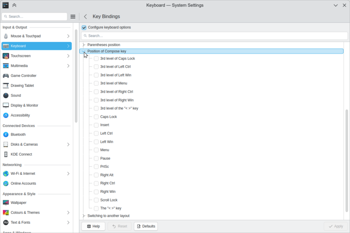350x233 pixels.
Task: Tick the Caps Lock compose checkbox
Action: coord(96,117)
